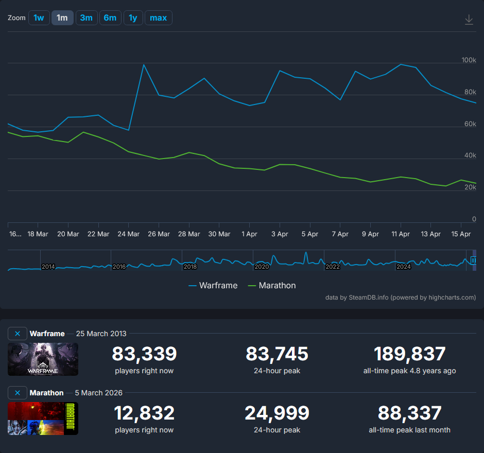Grab the navigator range handle
484x453 pixels.
[x=473, y=260]
